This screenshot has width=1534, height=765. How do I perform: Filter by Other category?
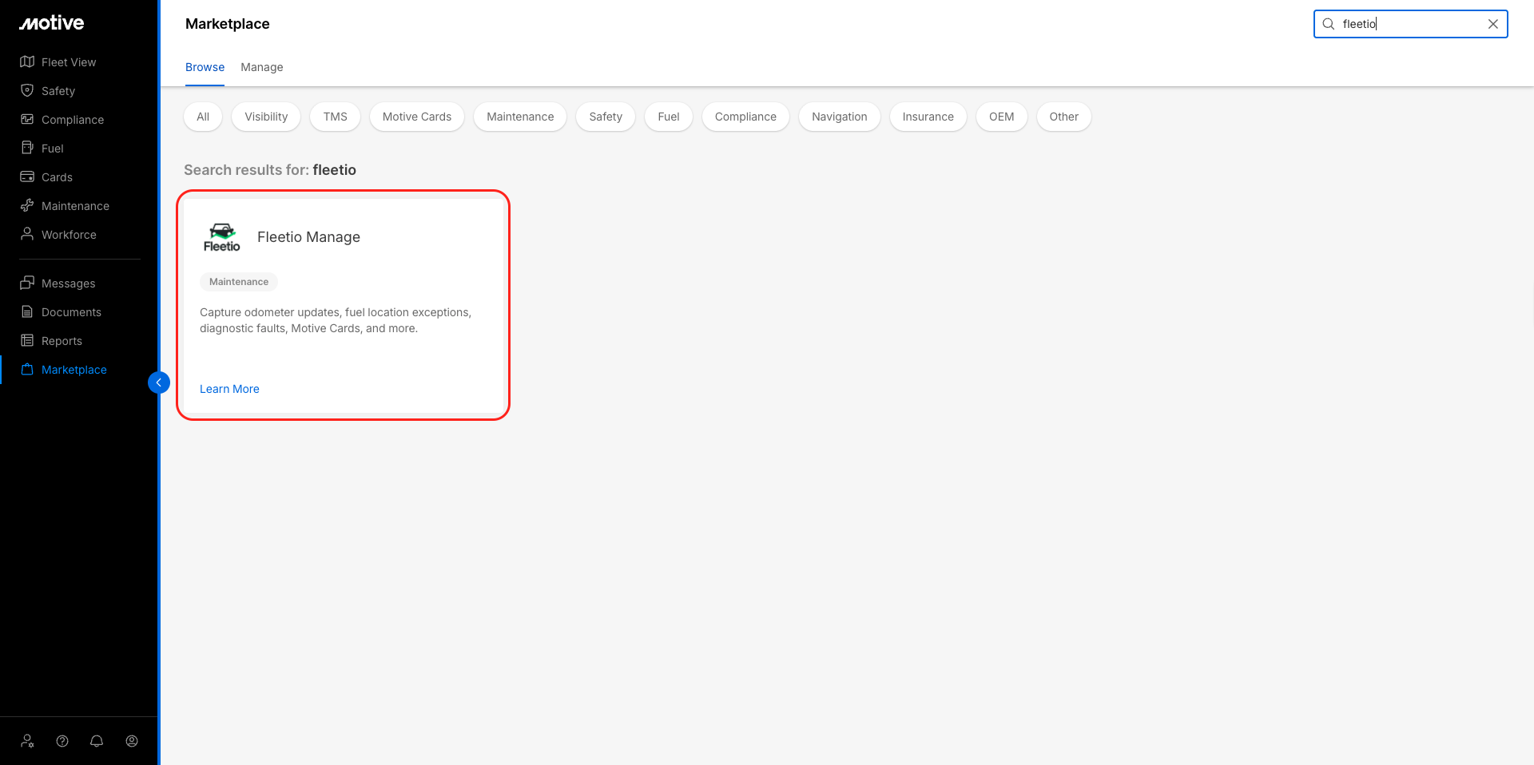[x=1064, y=117]
